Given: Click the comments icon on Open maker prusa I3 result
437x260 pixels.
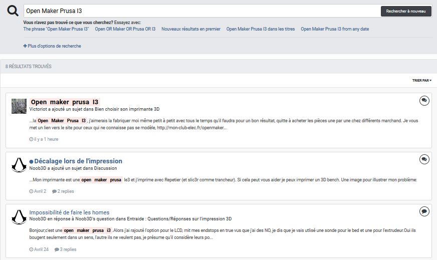Looking at the screenshot, I should pyautogui.click(x=424, y=101).
